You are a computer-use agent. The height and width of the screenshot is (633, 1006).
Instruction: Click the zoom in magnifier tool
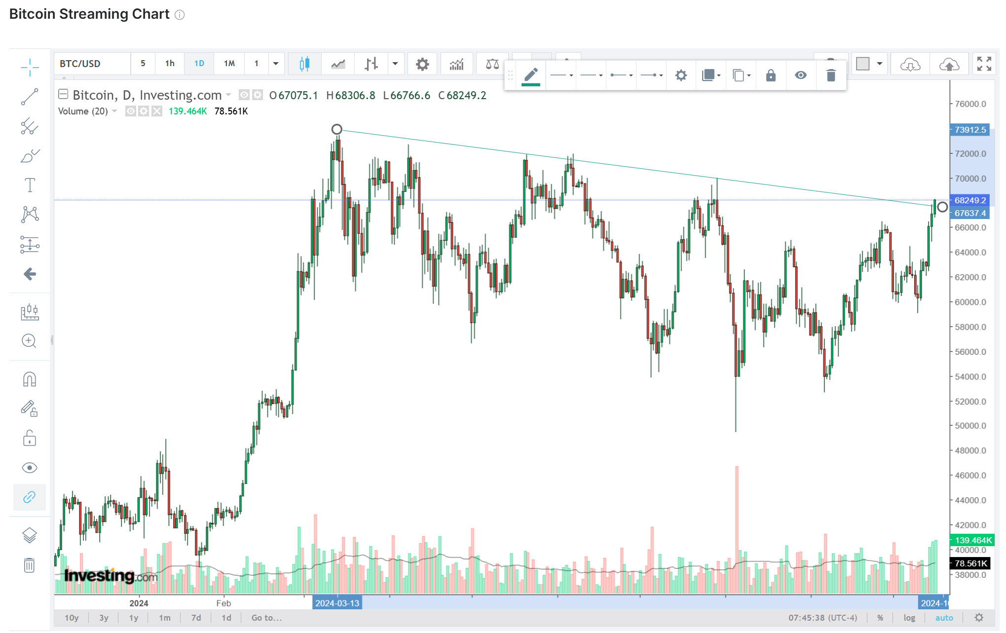[29, 340]
